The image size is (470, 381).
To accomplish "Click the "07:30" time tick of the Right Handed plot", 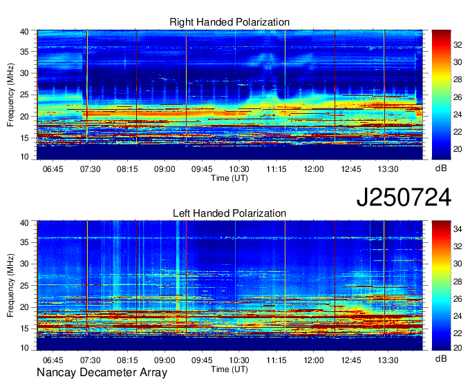I will pos(91,169).
